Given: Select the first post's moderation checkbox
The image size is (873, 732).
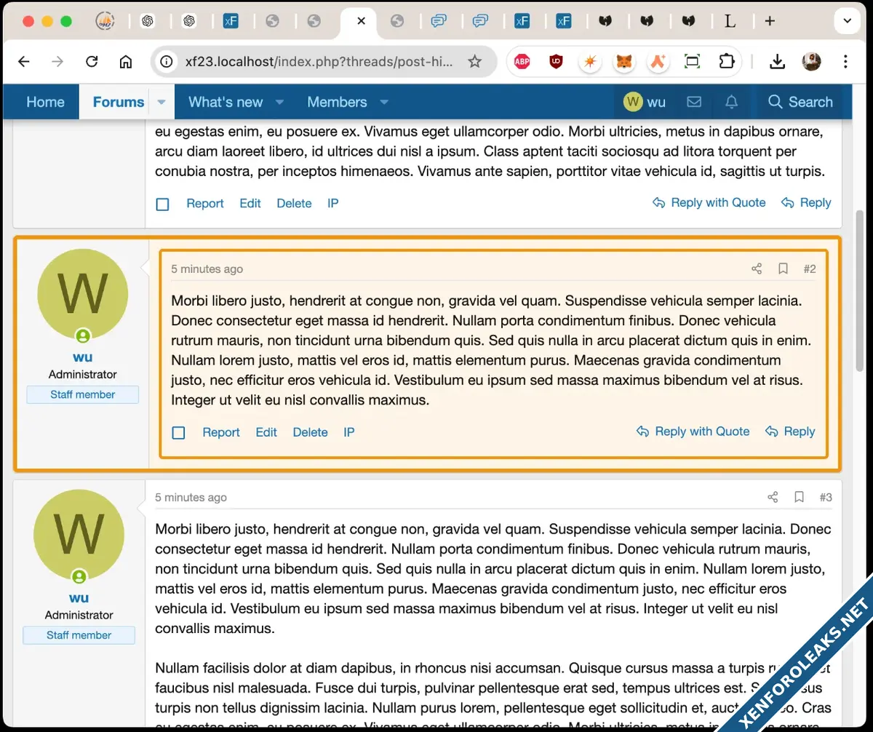Looking at the screenshot, I should click(162, 204).
